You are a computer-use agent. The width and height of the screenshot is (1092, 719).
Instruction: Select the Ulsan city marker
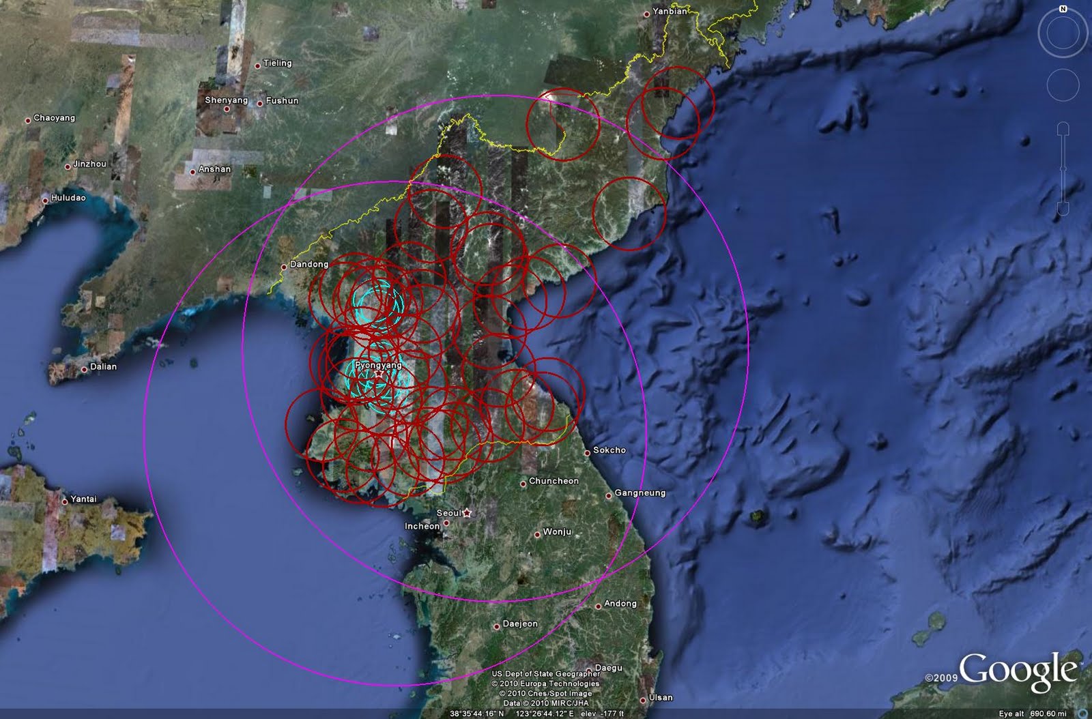643,700
